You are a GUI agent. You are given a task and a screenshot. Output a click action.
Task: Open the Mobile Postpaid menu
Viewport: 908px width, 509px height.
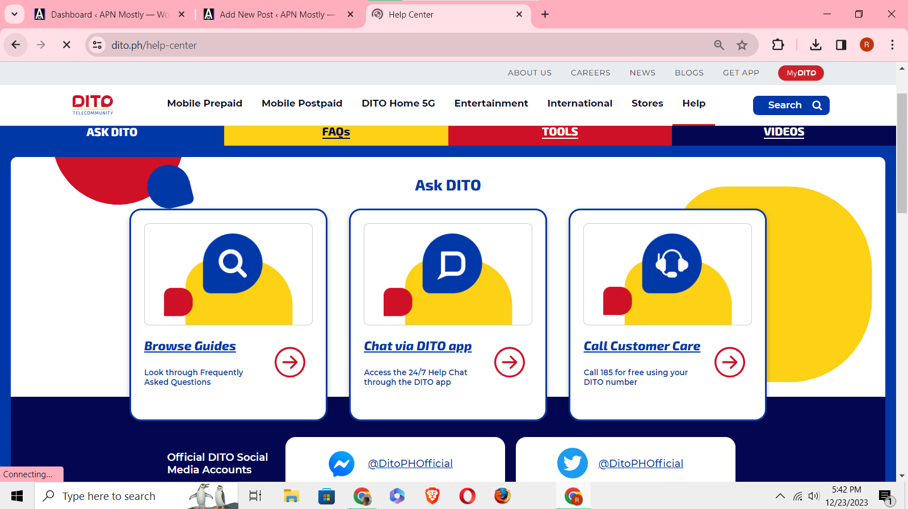pos(302,103)
